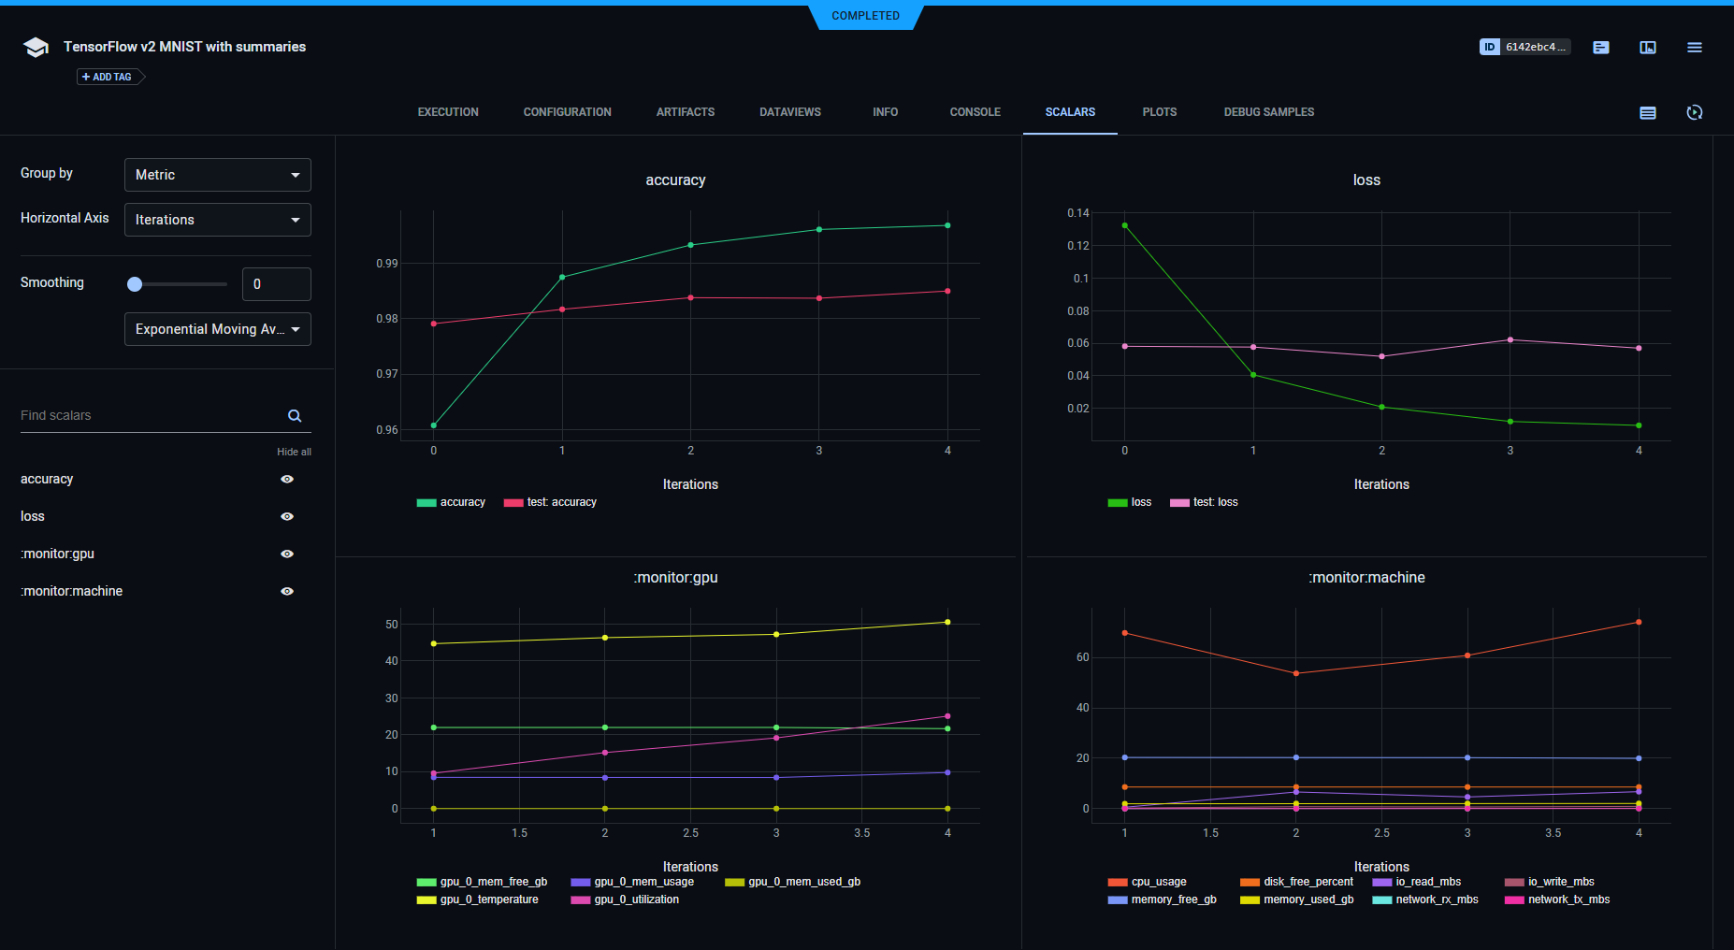Open the Exponential Moving Average dropdown

217,329
